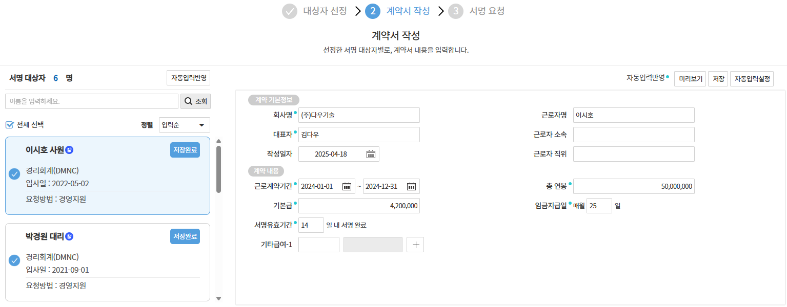This screenshot has height=307, width=787.
Task: Click the magnifier 조회 search button
Action: [195, 101]
